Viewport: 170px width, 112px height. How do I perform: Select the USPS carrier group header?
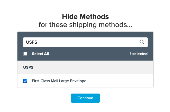28,67
